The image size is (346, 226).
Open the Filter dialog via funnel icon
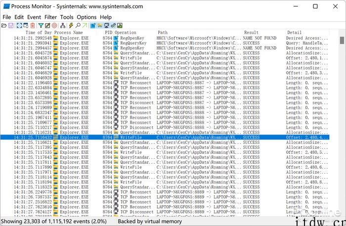click(x=41, y=26)
